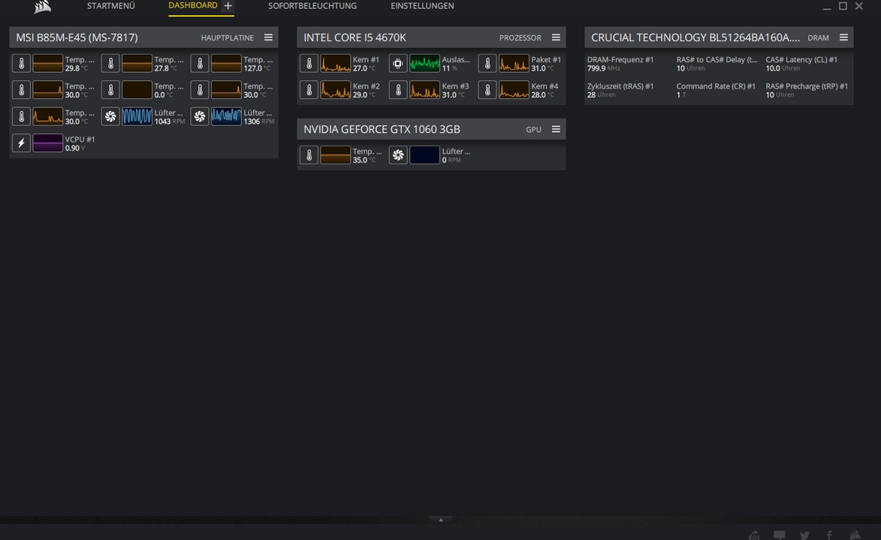
Task: Open the Facebook icon in the footer
Action: 829,535
